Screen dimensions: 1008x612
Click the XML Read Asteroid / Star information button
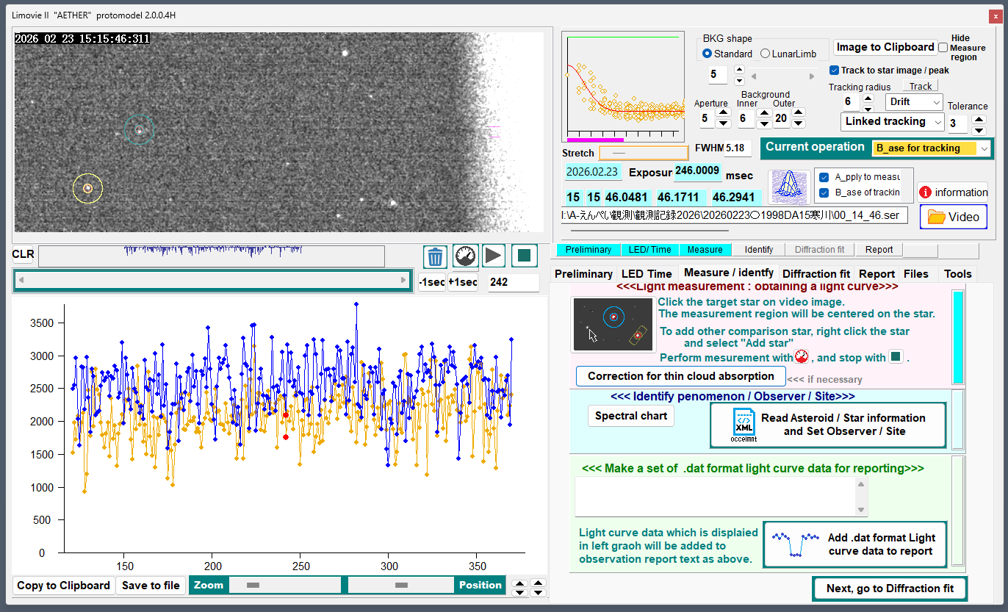coord(827,425)
